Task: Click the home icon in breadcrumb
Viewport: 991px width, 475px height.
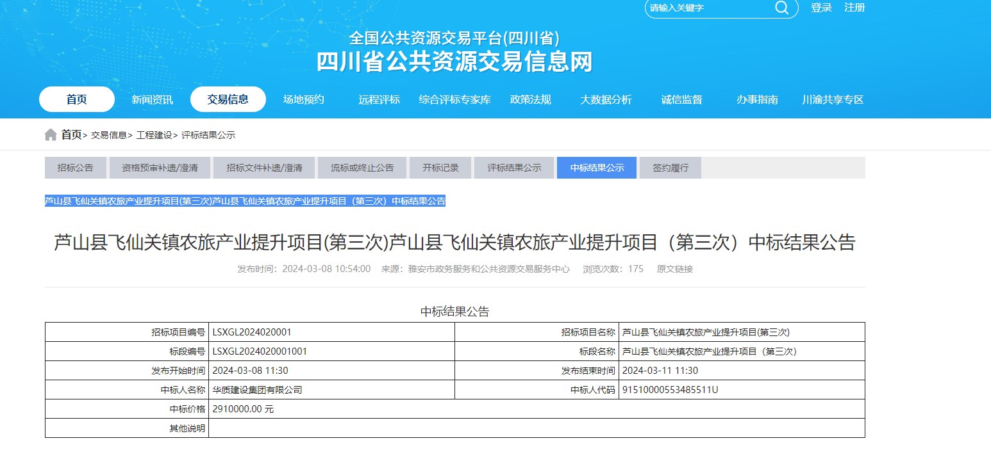Action: coord(51,135)
